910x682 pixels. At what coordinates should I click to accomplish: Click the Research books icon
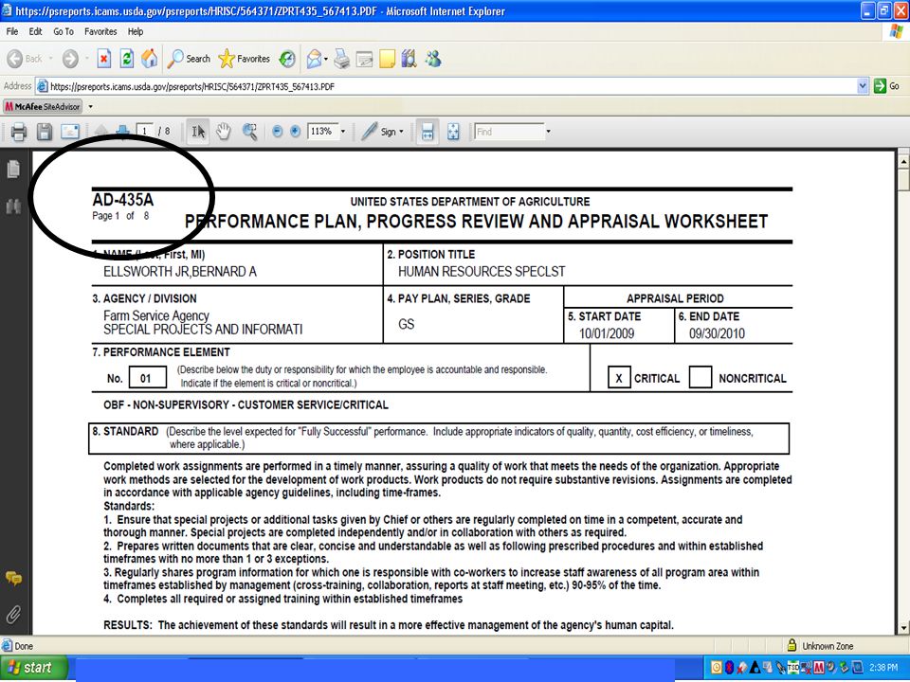tap(409, 59)
